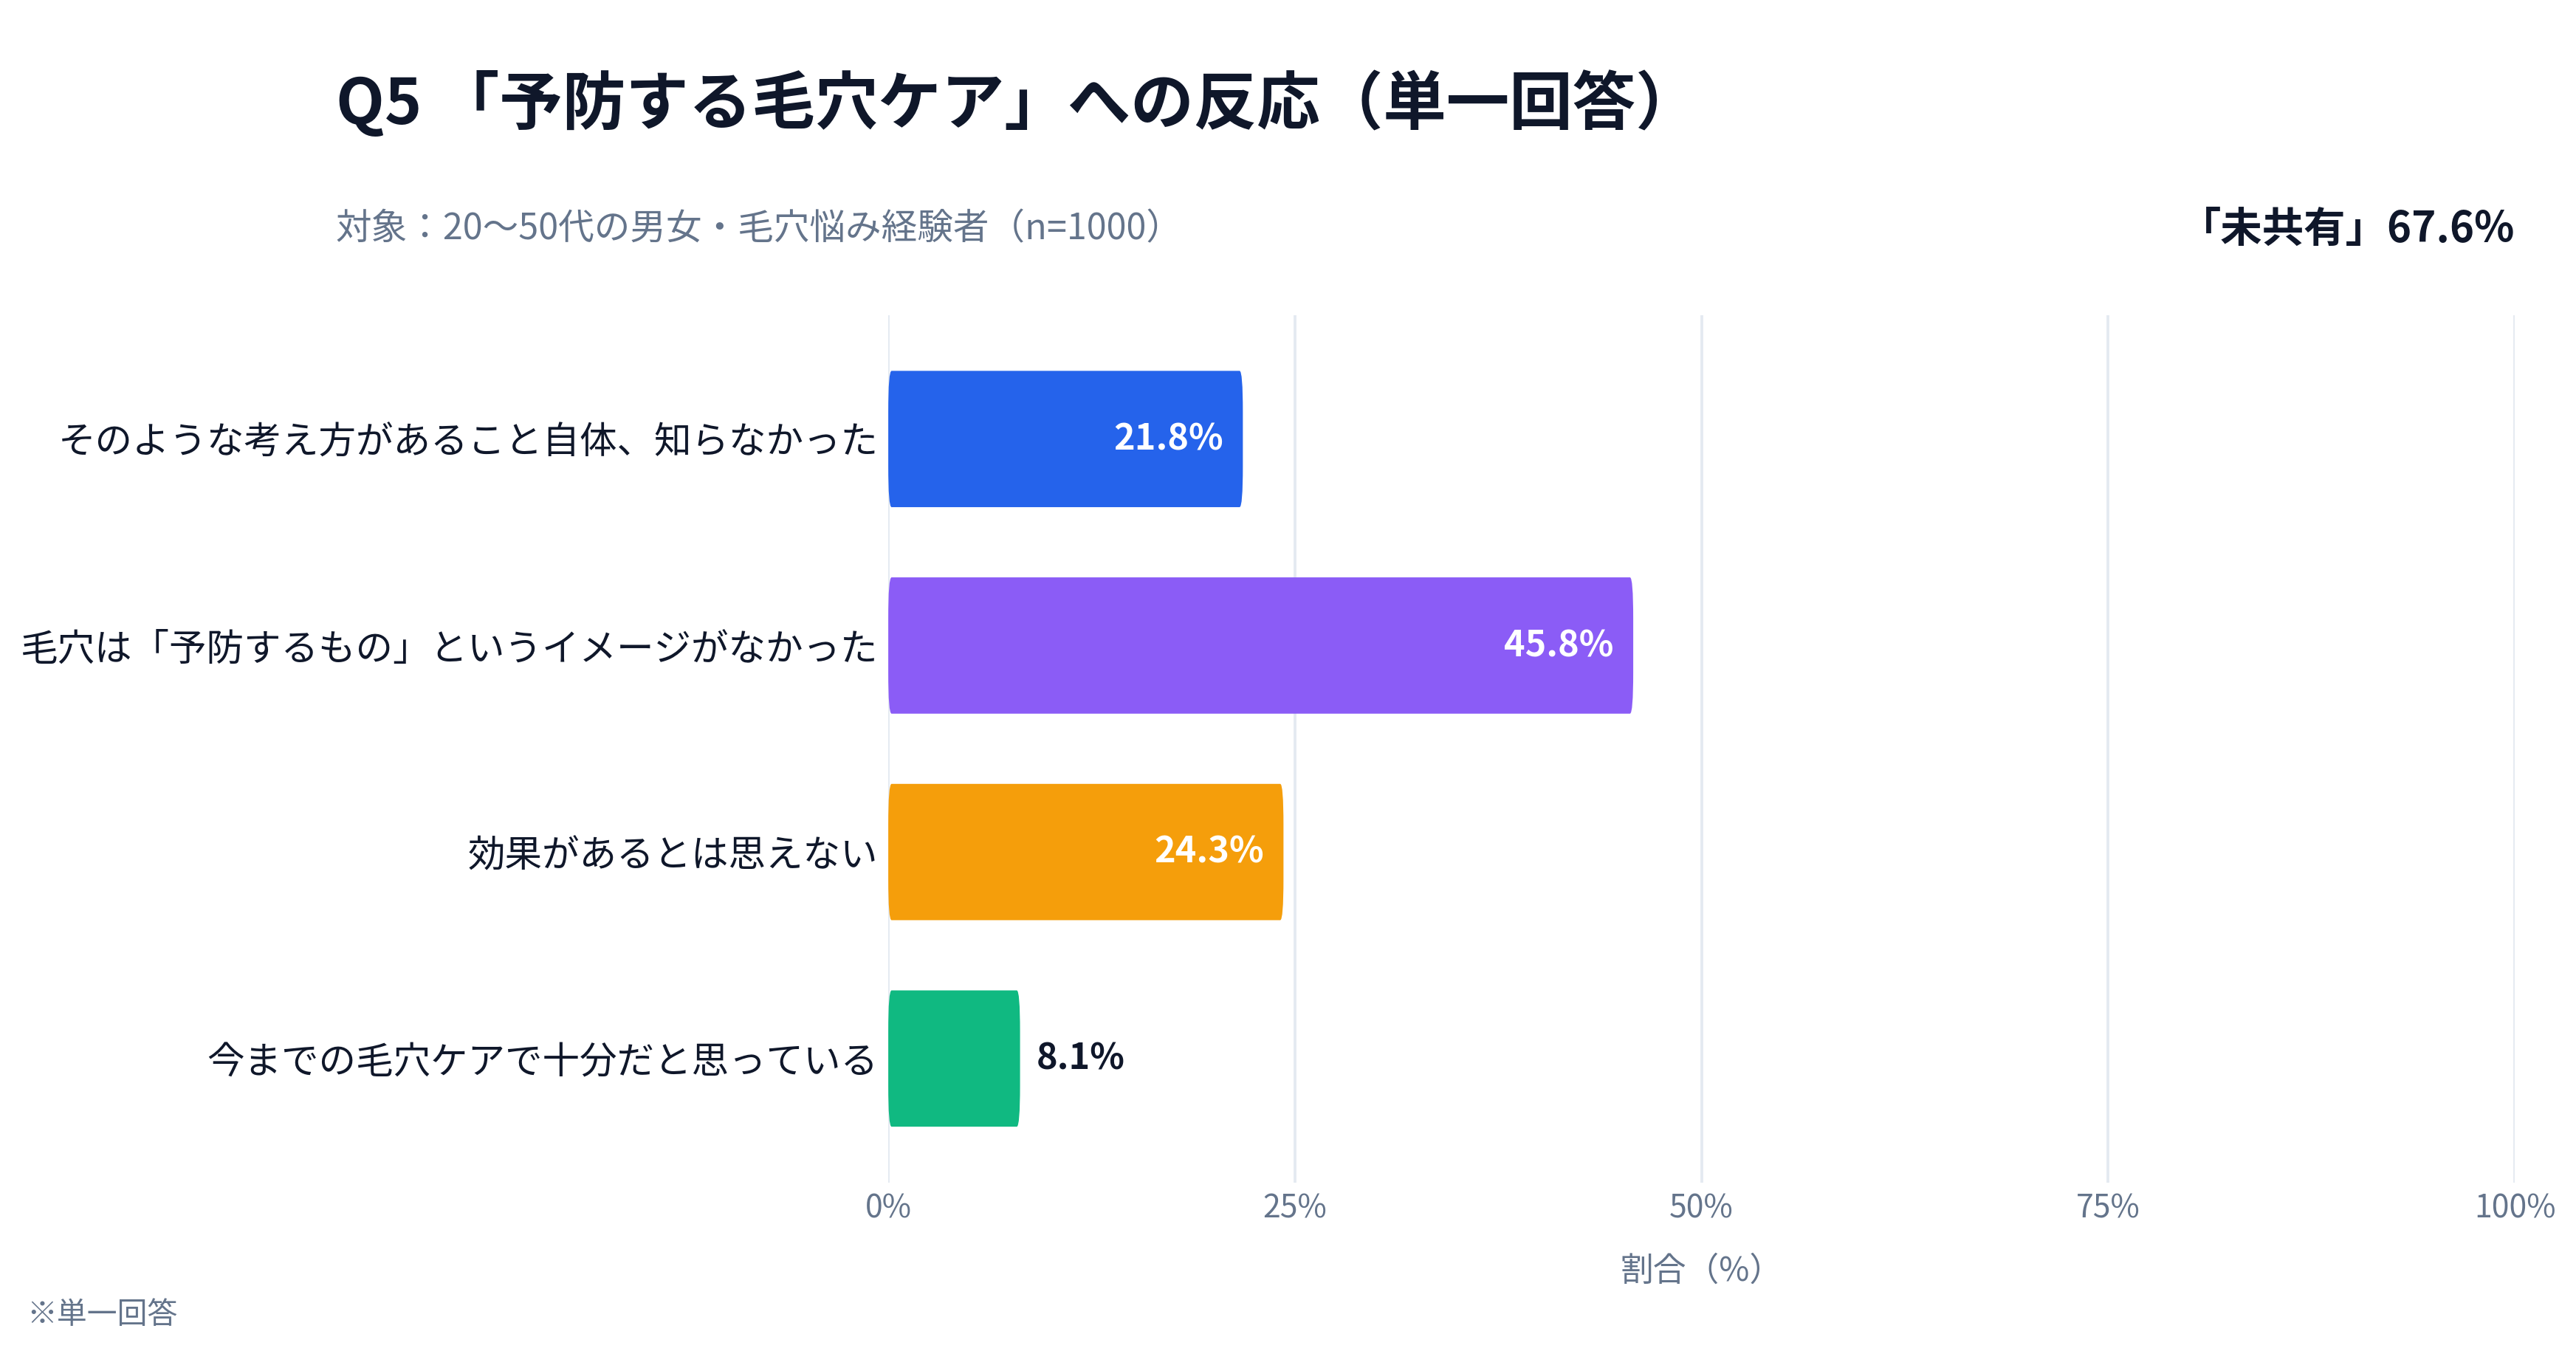The width and height of the screenshot is (2576, 1351).
Task: Select the label 効果があるとは思えない
Action: [672, 853]
